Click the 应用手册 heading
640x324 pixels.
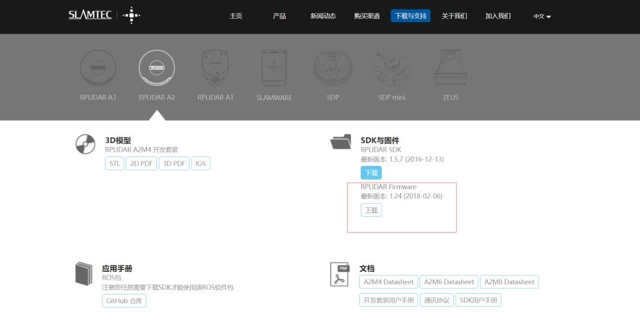[x=117, y=268]
